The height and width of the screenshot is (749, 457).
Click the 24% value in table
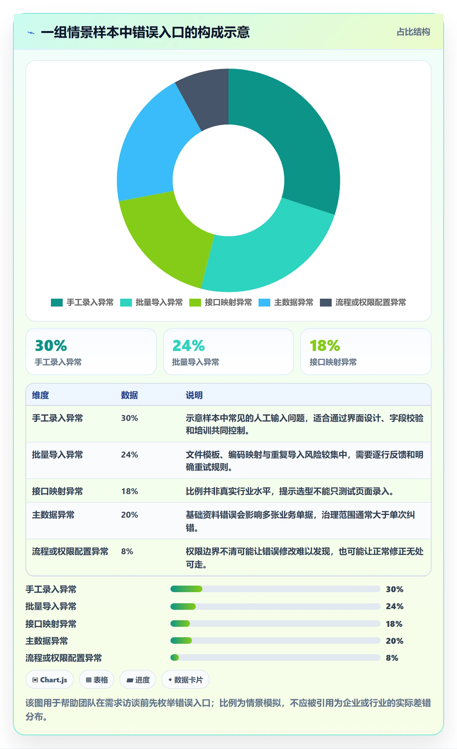point(130,455)
